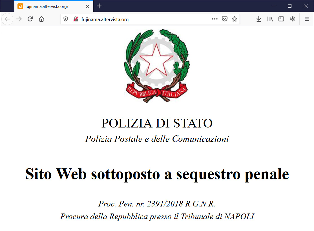Image resolution: width=314 pixels, height=231 pixels.
Task: Click the Procura della Repubblica Tribunale di NAPOLI line
Action: (157, 217)
